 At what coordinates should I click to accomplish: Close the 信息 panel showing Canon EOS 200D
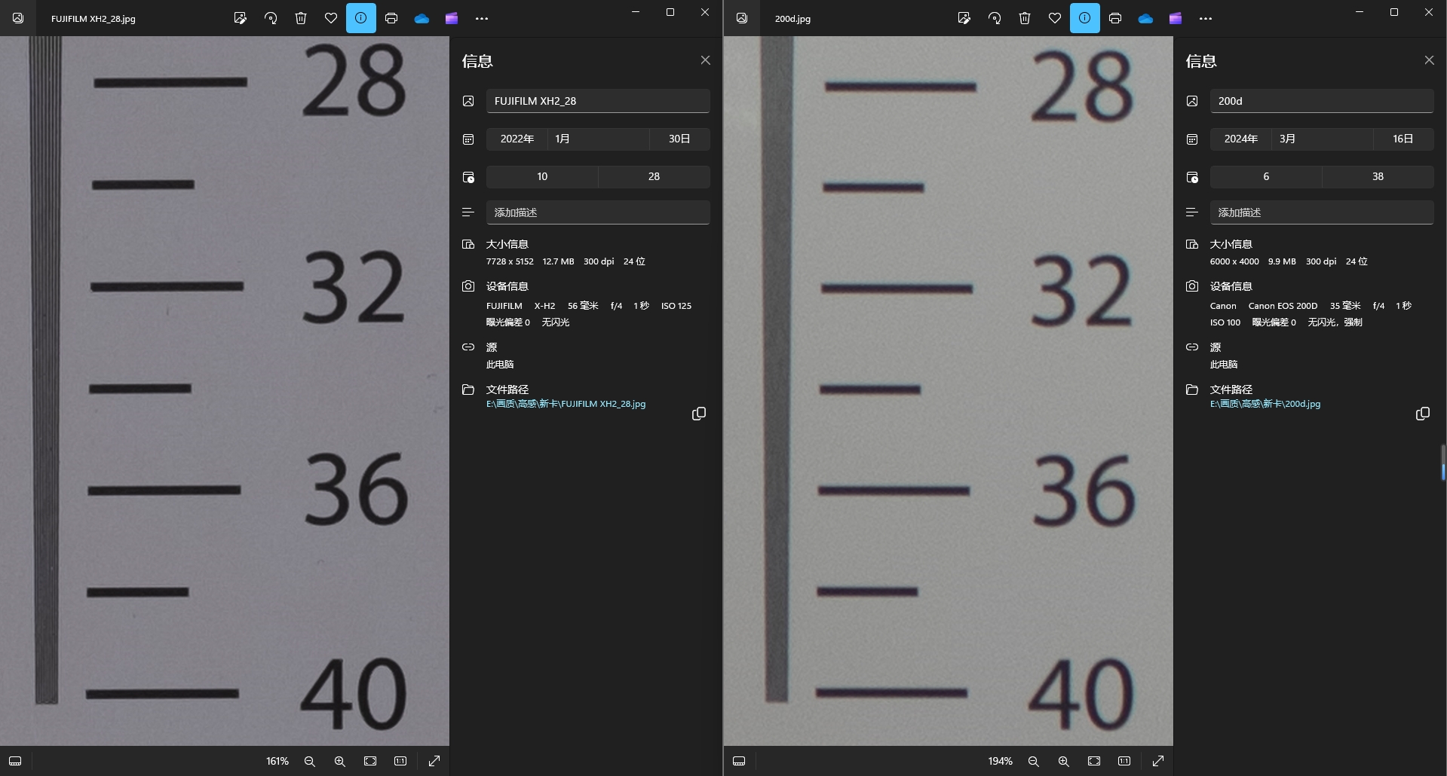pos(1429,60)
